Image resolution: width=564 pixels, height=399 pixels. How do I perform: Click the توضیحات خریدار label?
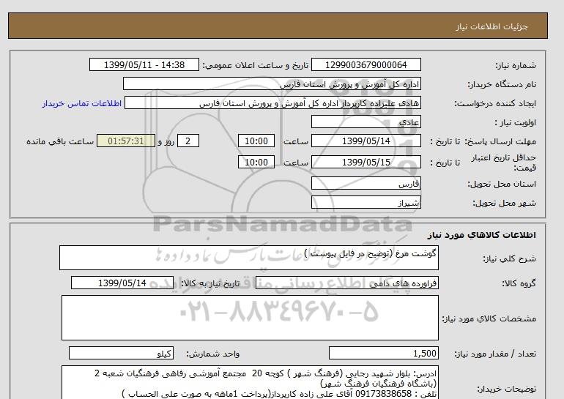(x=506, y=389)
